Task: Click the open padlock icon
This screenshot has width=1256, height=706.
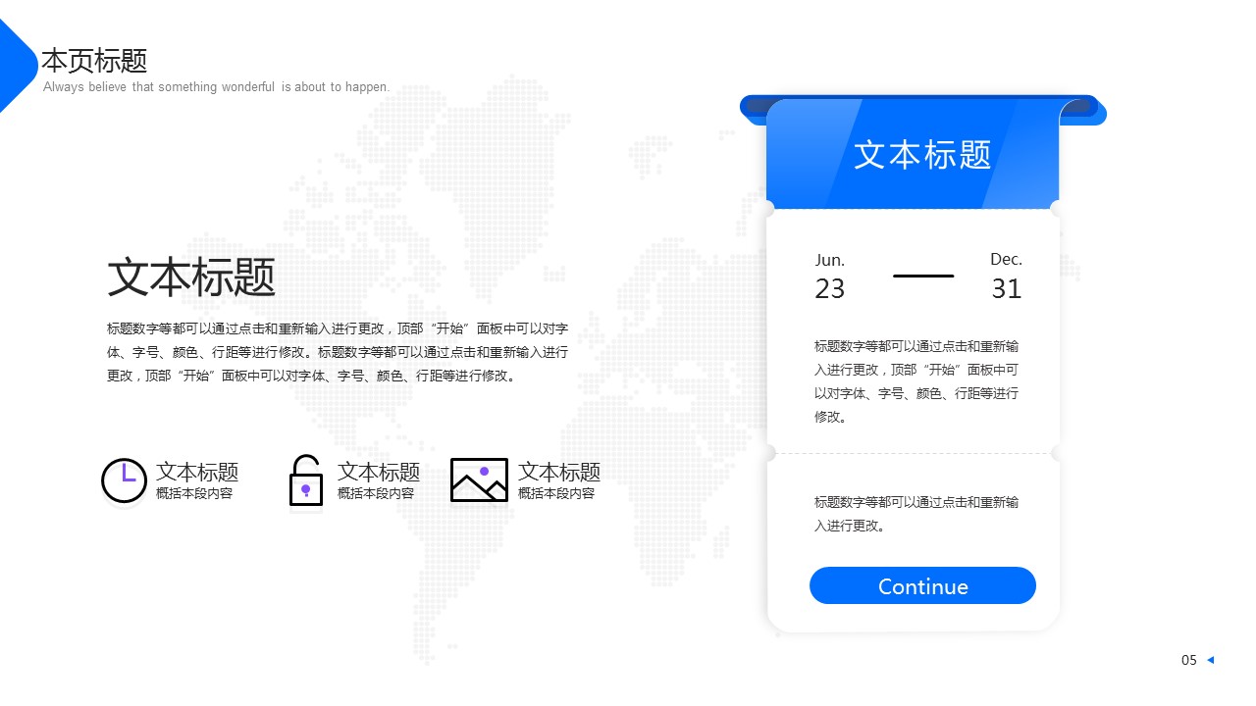Action: click(305, 480)
